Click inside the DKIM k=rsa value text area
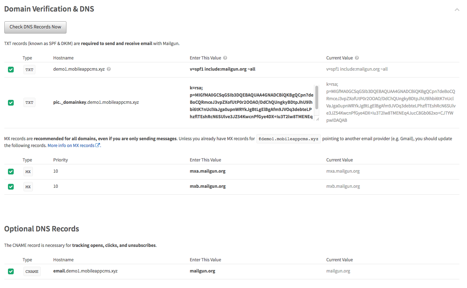This screenshot has width=467, height=288. pos(252,103)
